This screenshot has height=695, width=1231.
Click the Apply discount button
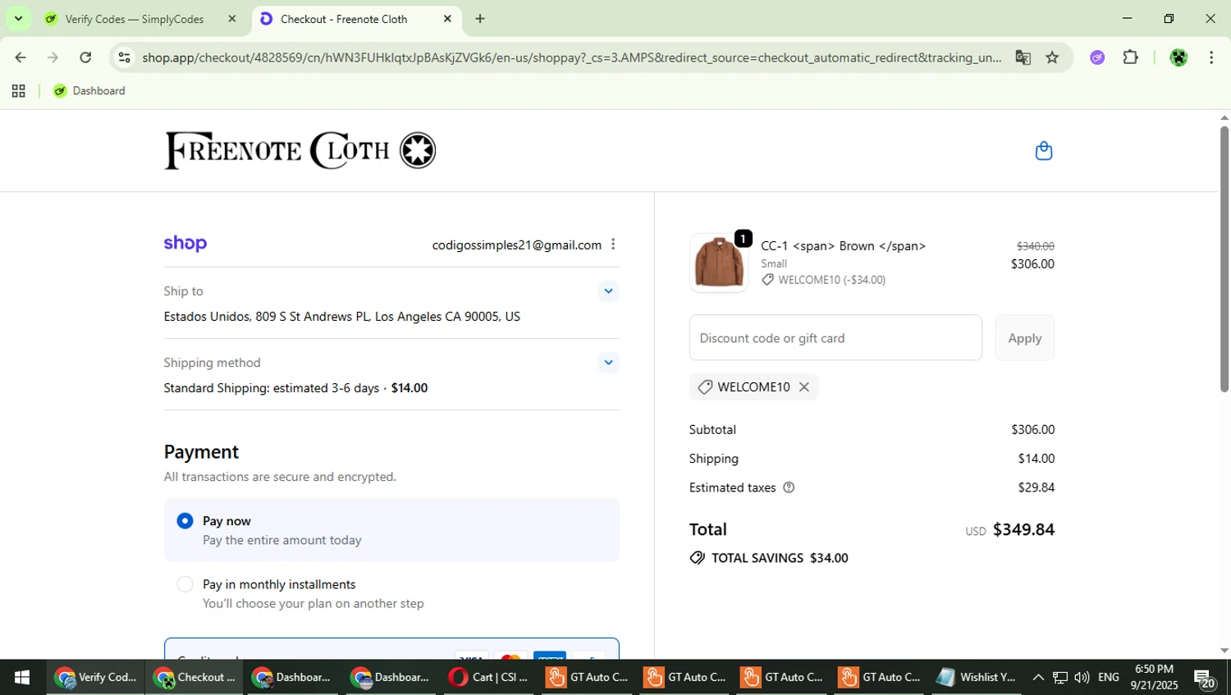[x=1024, y=337]
